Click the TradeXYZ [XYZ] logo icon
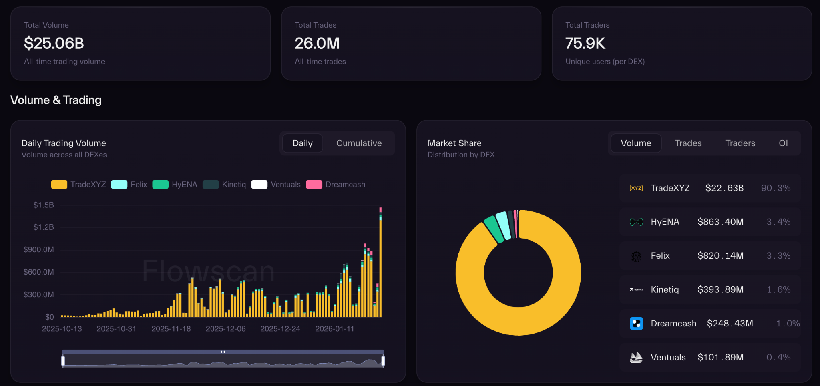Viewport: 820px width, 386px height. [x=636, y=187]
